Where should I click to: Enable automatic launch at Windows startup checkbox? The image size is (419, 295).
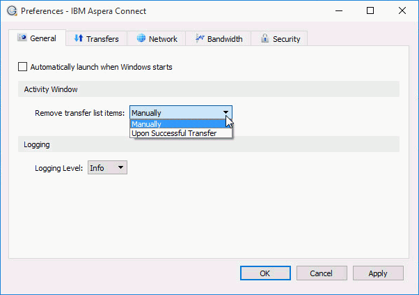pyautogui.click(x=23, y=67)
